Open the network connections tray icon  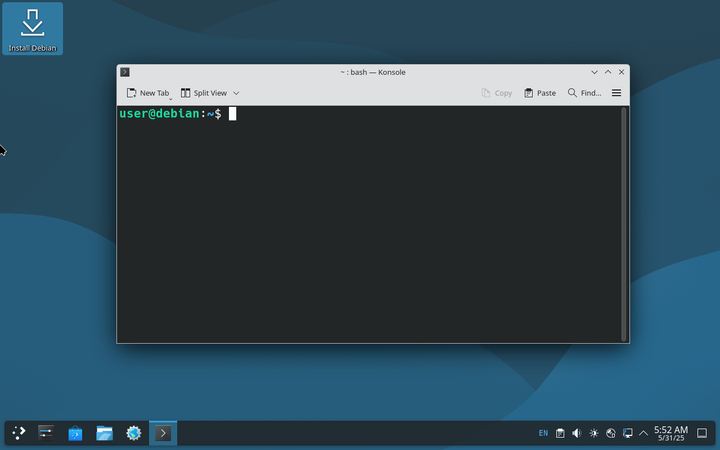tap(628, 433)
